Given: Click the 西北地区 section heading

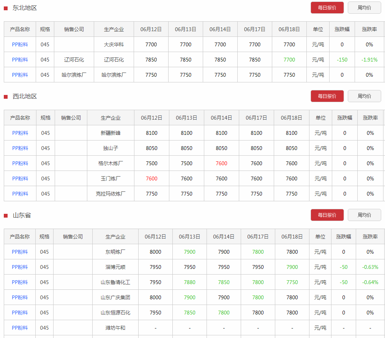Looking at the screenshot, I should pos(25,96).
